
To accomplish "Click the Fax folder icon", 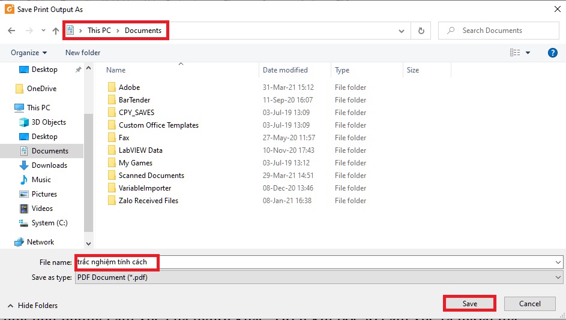I will pos(112,138).
